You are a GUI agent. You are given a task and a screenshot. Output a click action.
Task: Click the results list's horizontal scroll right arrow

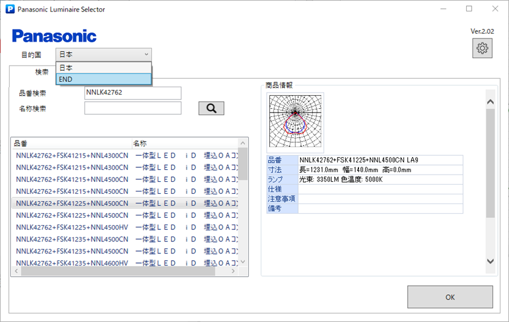click(234, 272)
